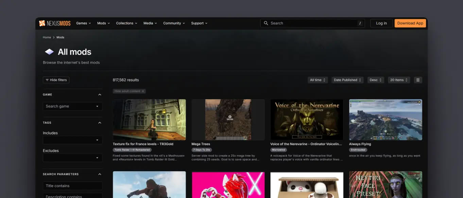Click the Mods breadcrumb
This screenshot has height=198, width=463.
(x=60, y=37)
